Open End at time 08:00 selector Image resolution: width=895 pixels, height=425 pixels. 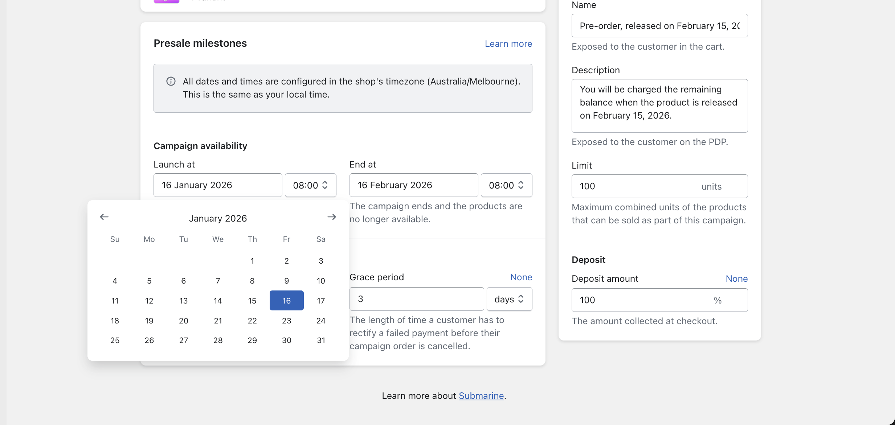(x=506, y=185)
